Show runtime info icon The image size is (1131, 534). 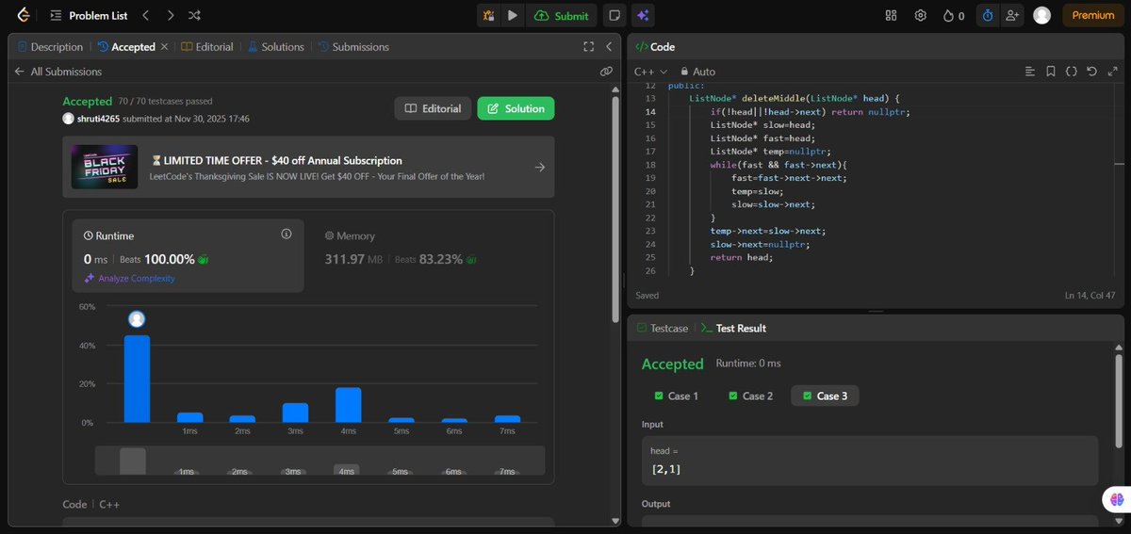(287, 235)
